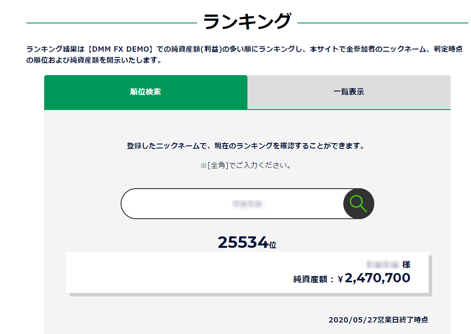The height and width of the screenshot is (334, 471).
Task: Click the green line right of ランキング heading
Action: (x=383, y=23)
